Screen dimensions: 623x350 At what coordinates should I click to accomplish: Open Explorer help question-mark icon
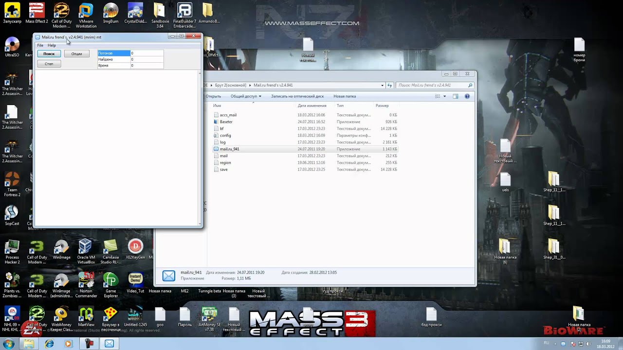467,96
